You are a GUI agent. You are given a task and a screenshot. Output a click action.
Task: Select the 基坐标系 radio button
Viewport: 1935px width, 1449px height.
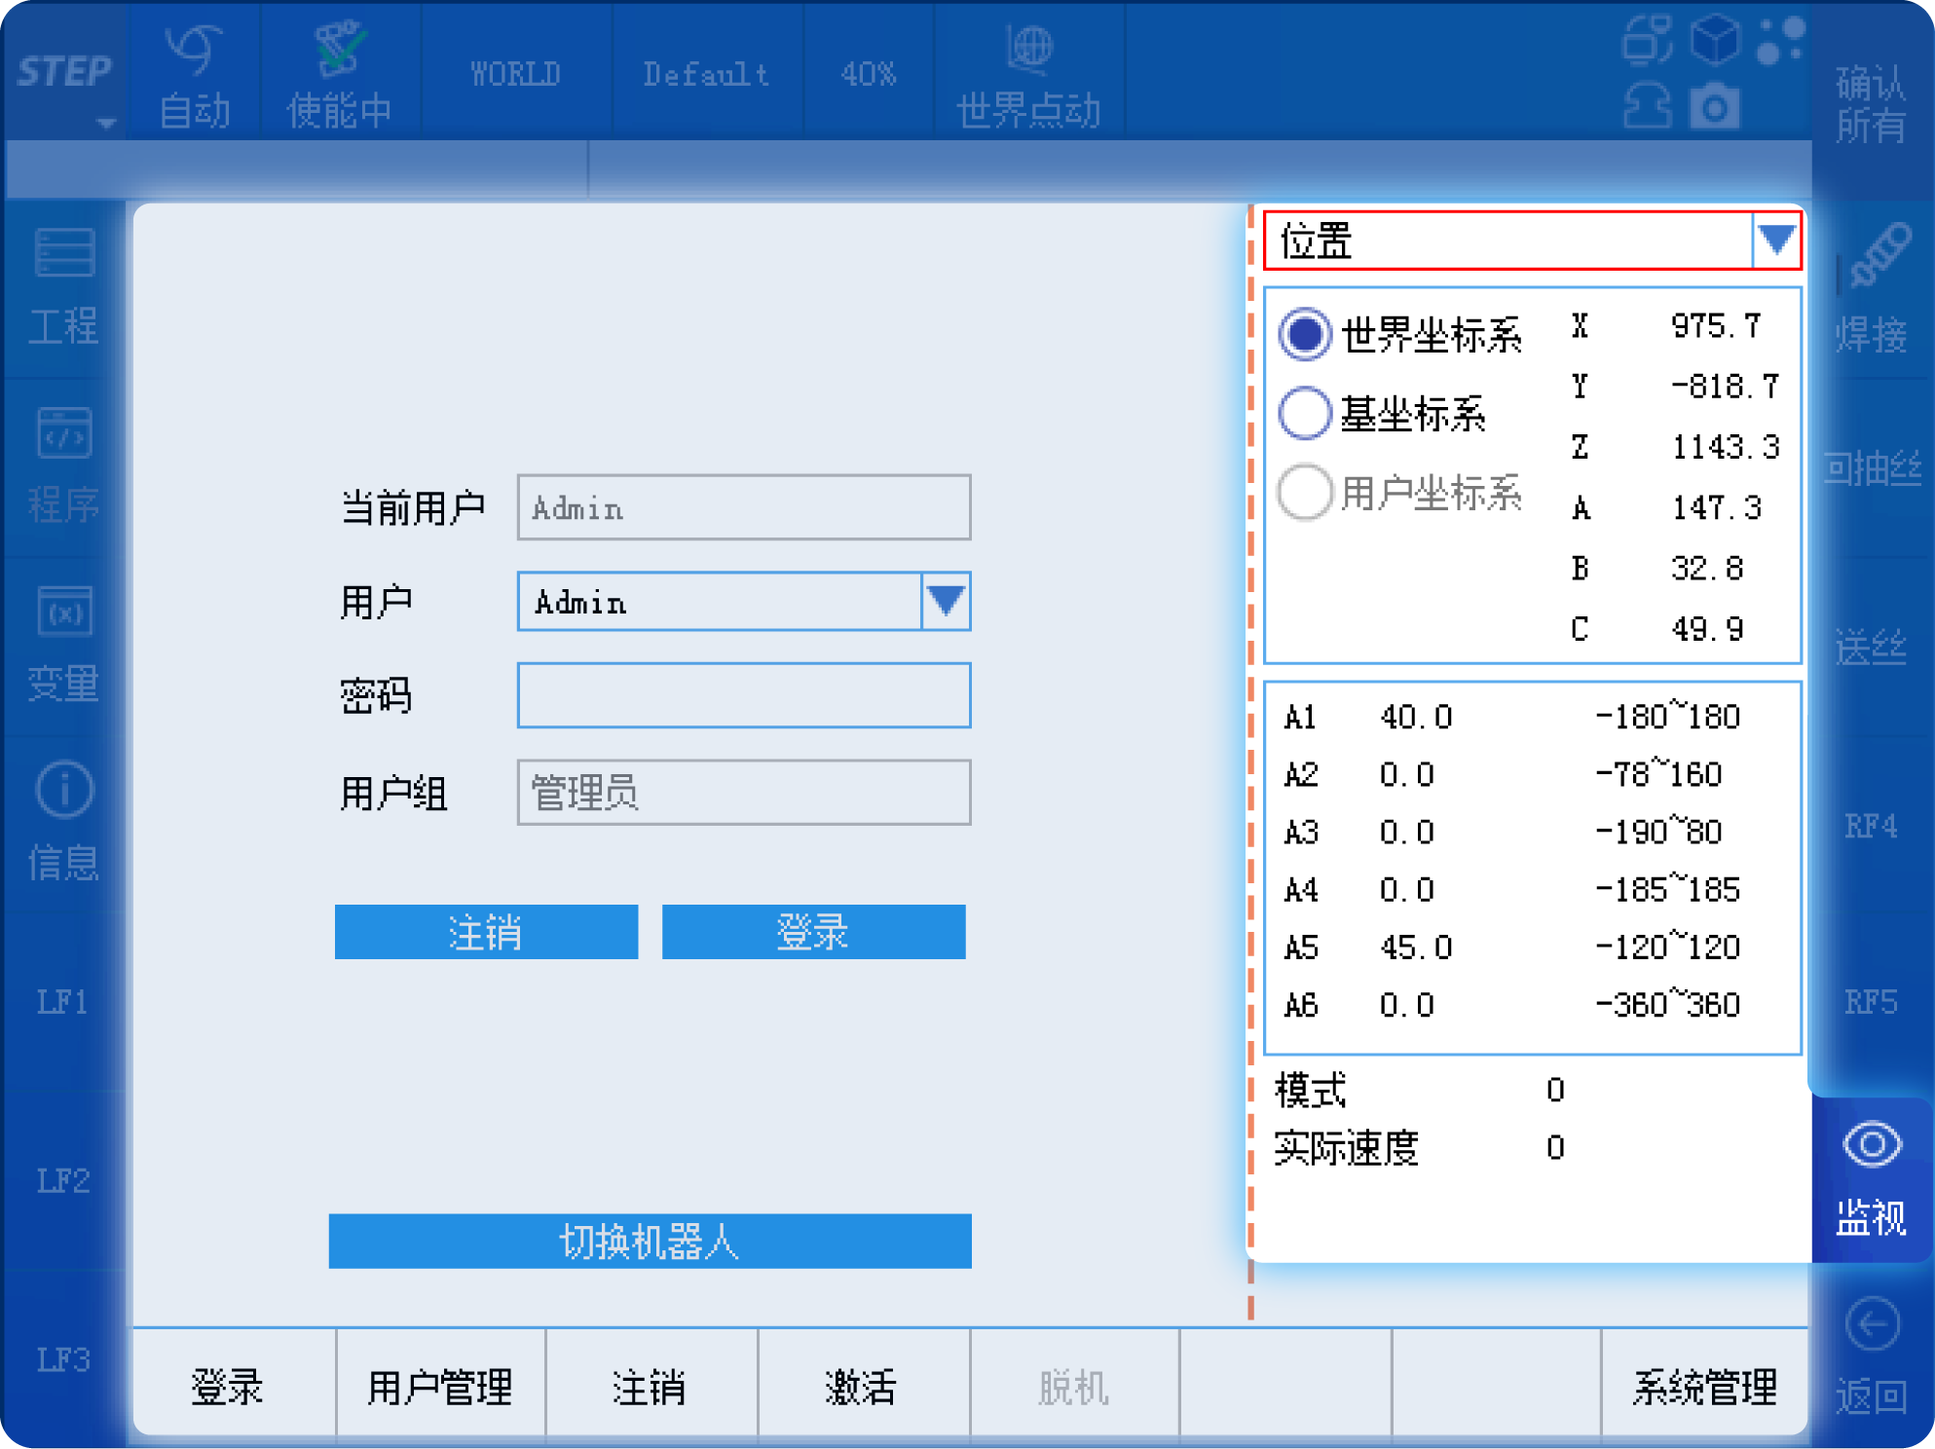click(x=1305, y=413)
